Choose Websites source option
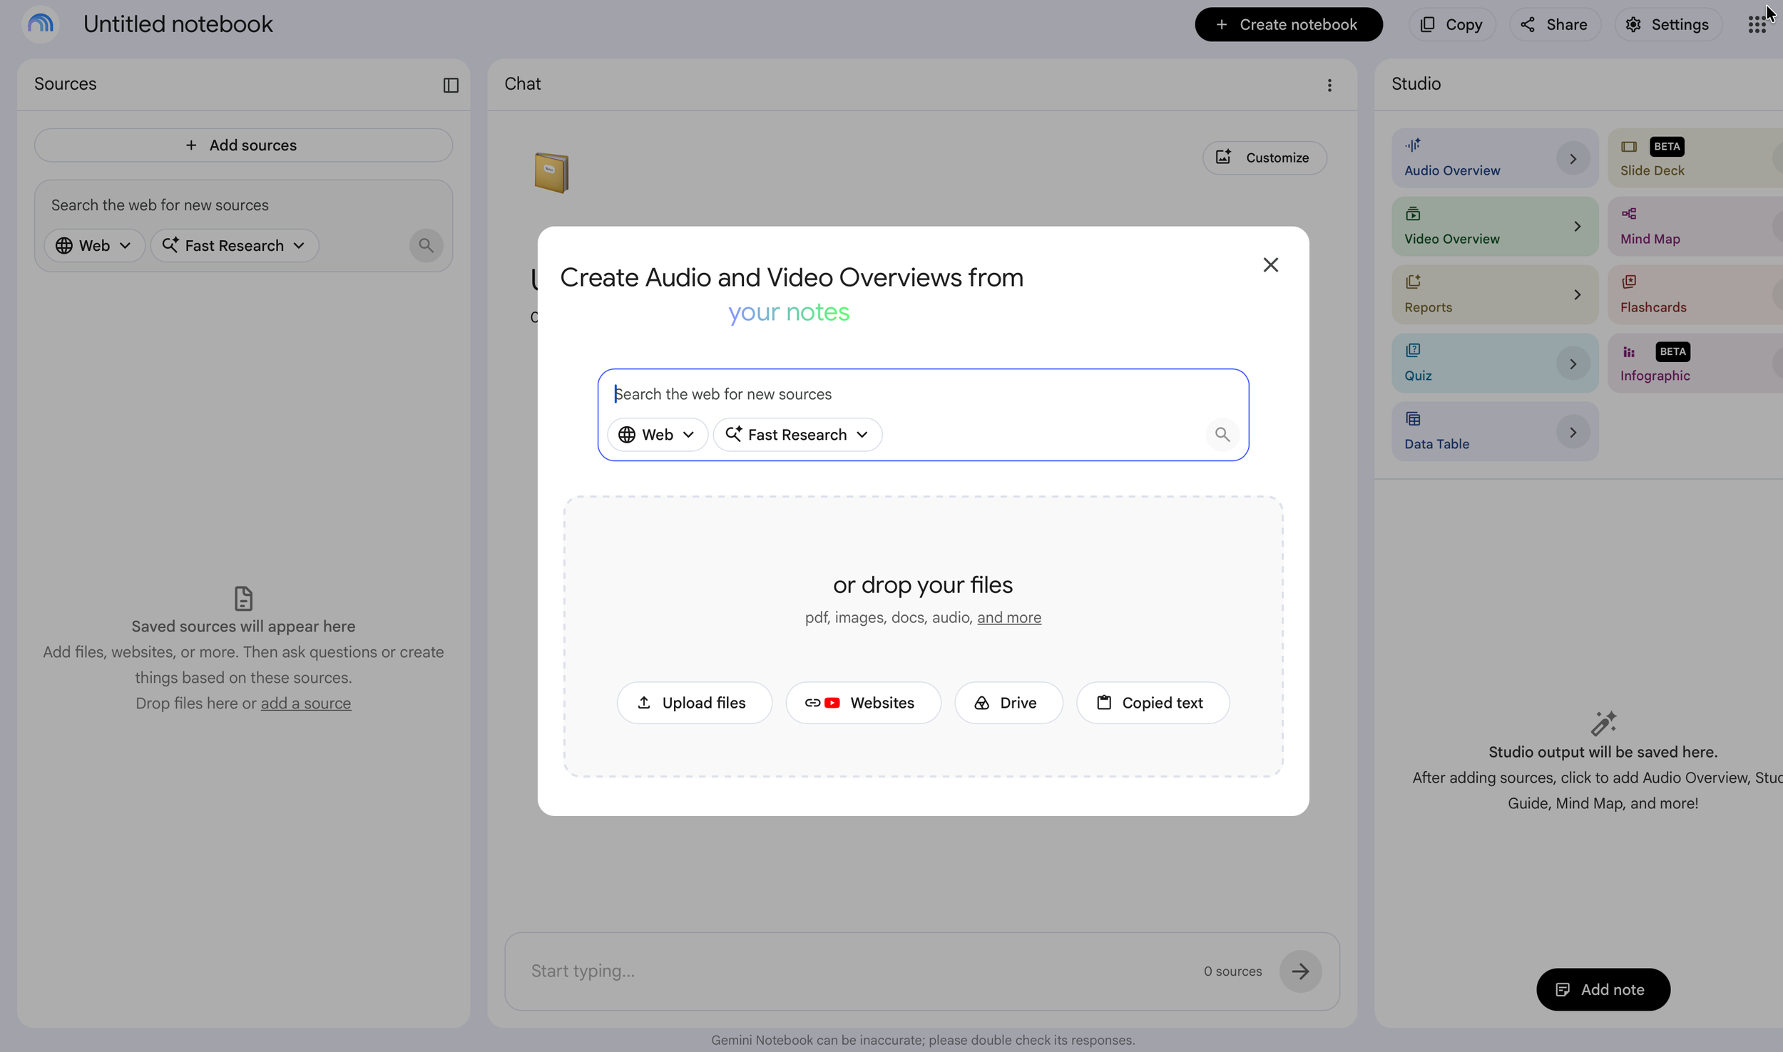 [863, 703]
